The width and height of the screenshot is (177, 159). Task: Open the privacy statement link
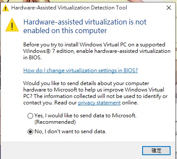coord(99,103)
